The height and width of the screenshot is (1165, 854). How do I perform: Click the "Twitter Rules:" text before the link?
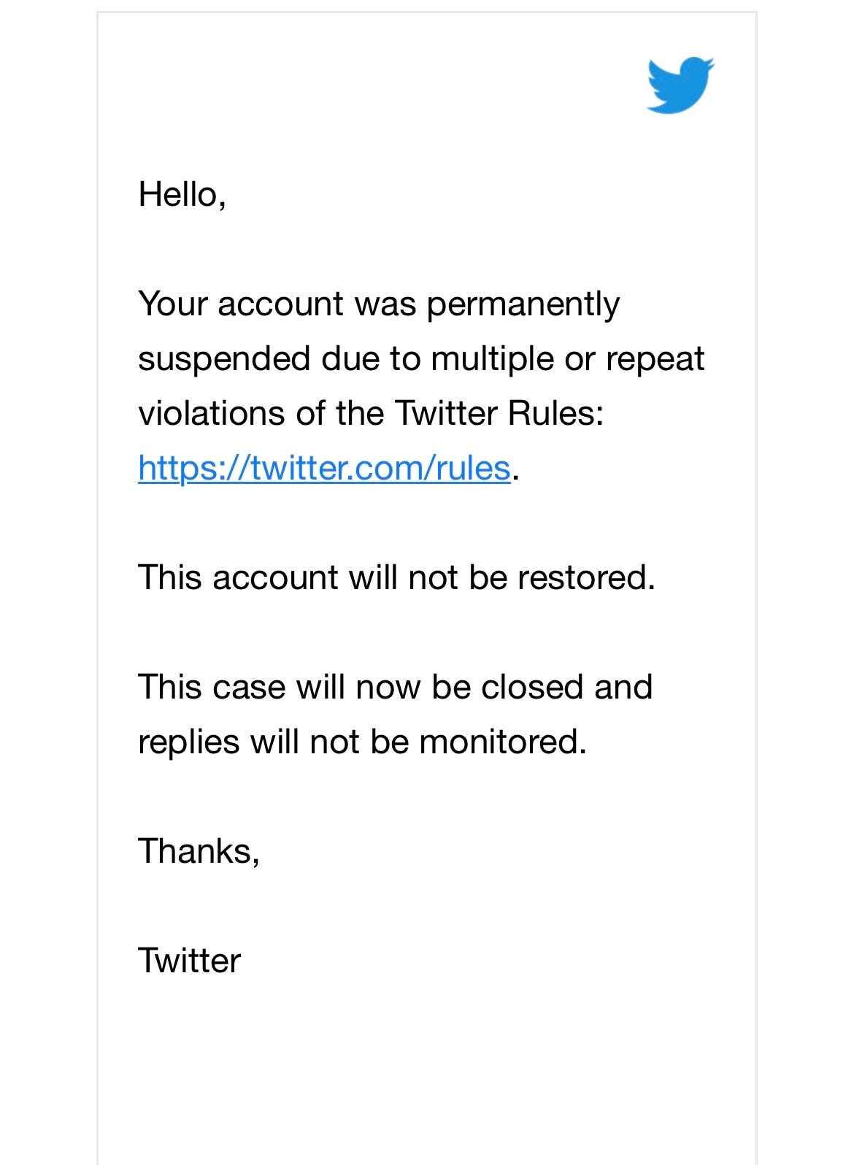coord(499,413)
